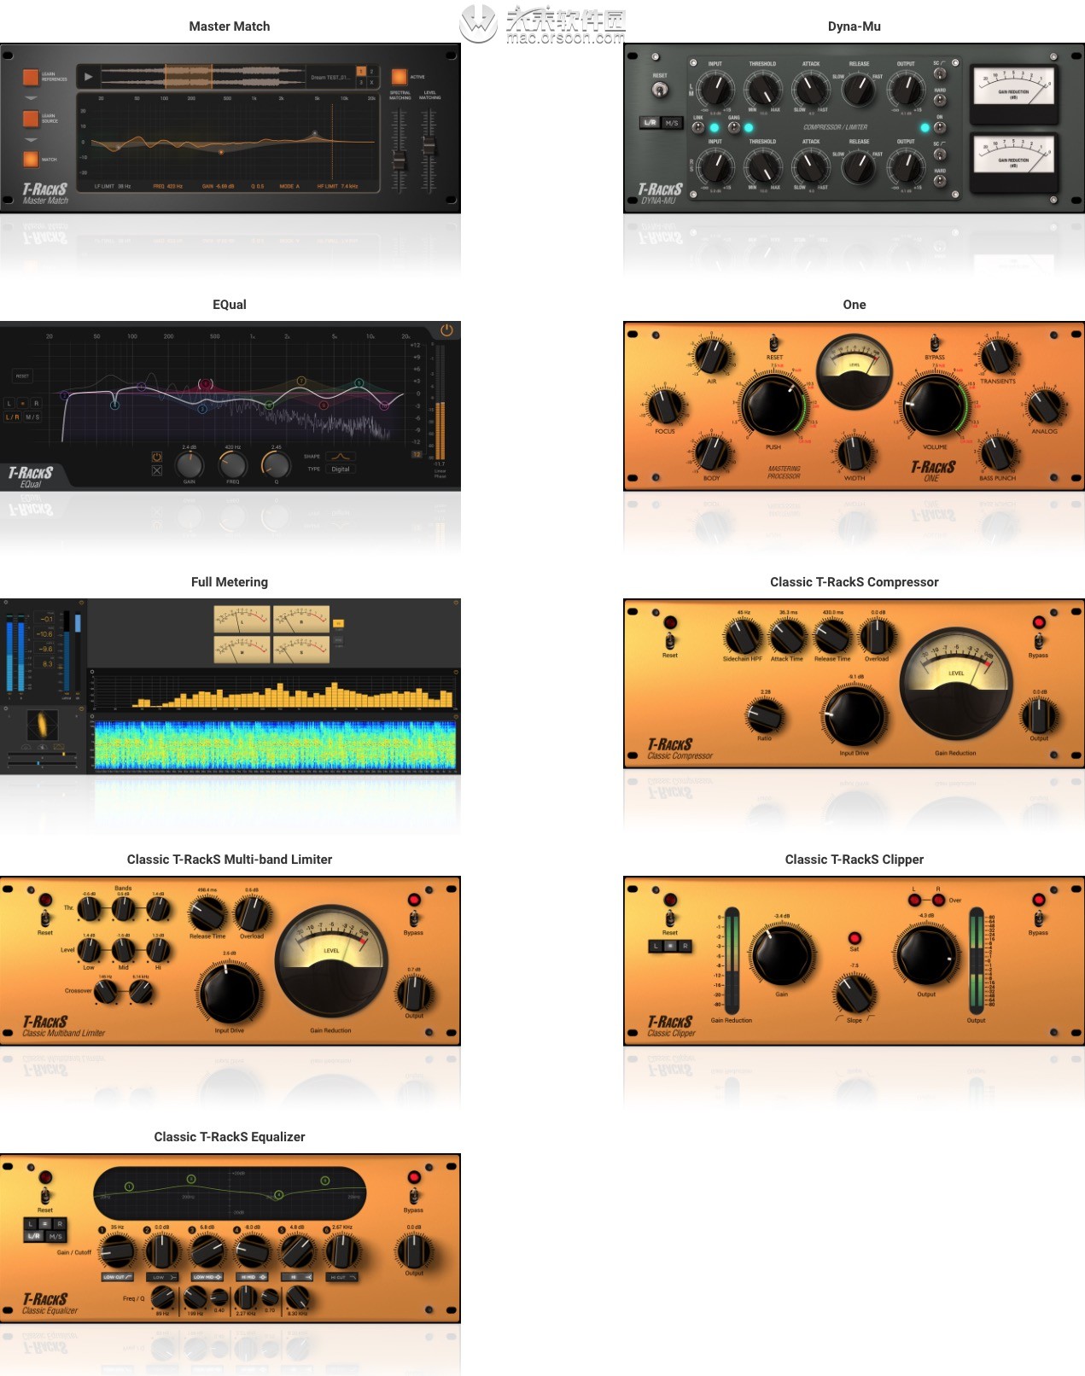This screenshot has width=1085, height=1376.
Task: Click the Body knob on T-RackS One
Action: pos(711,453)
